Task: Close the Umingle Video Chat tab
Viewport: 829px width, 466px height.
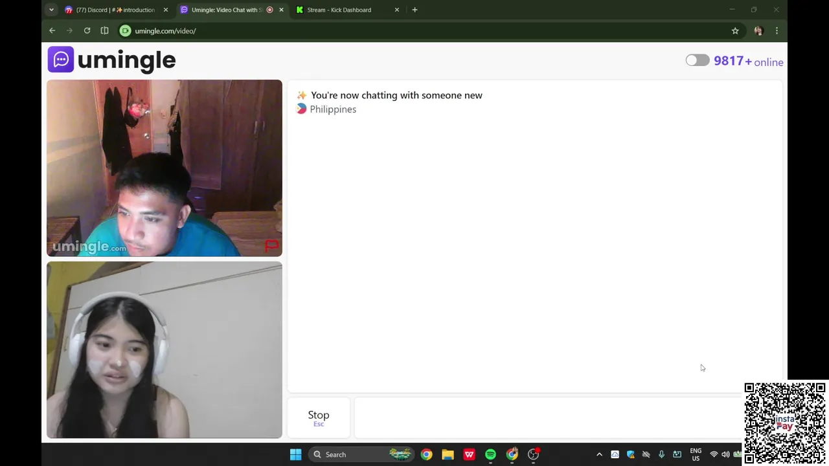Action: (281, 10)
